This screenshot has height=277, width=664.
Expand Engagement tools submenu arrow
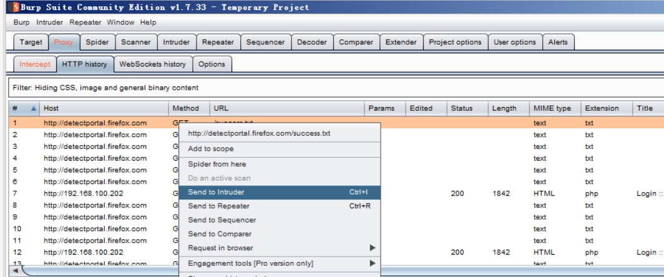click(372, 263)
